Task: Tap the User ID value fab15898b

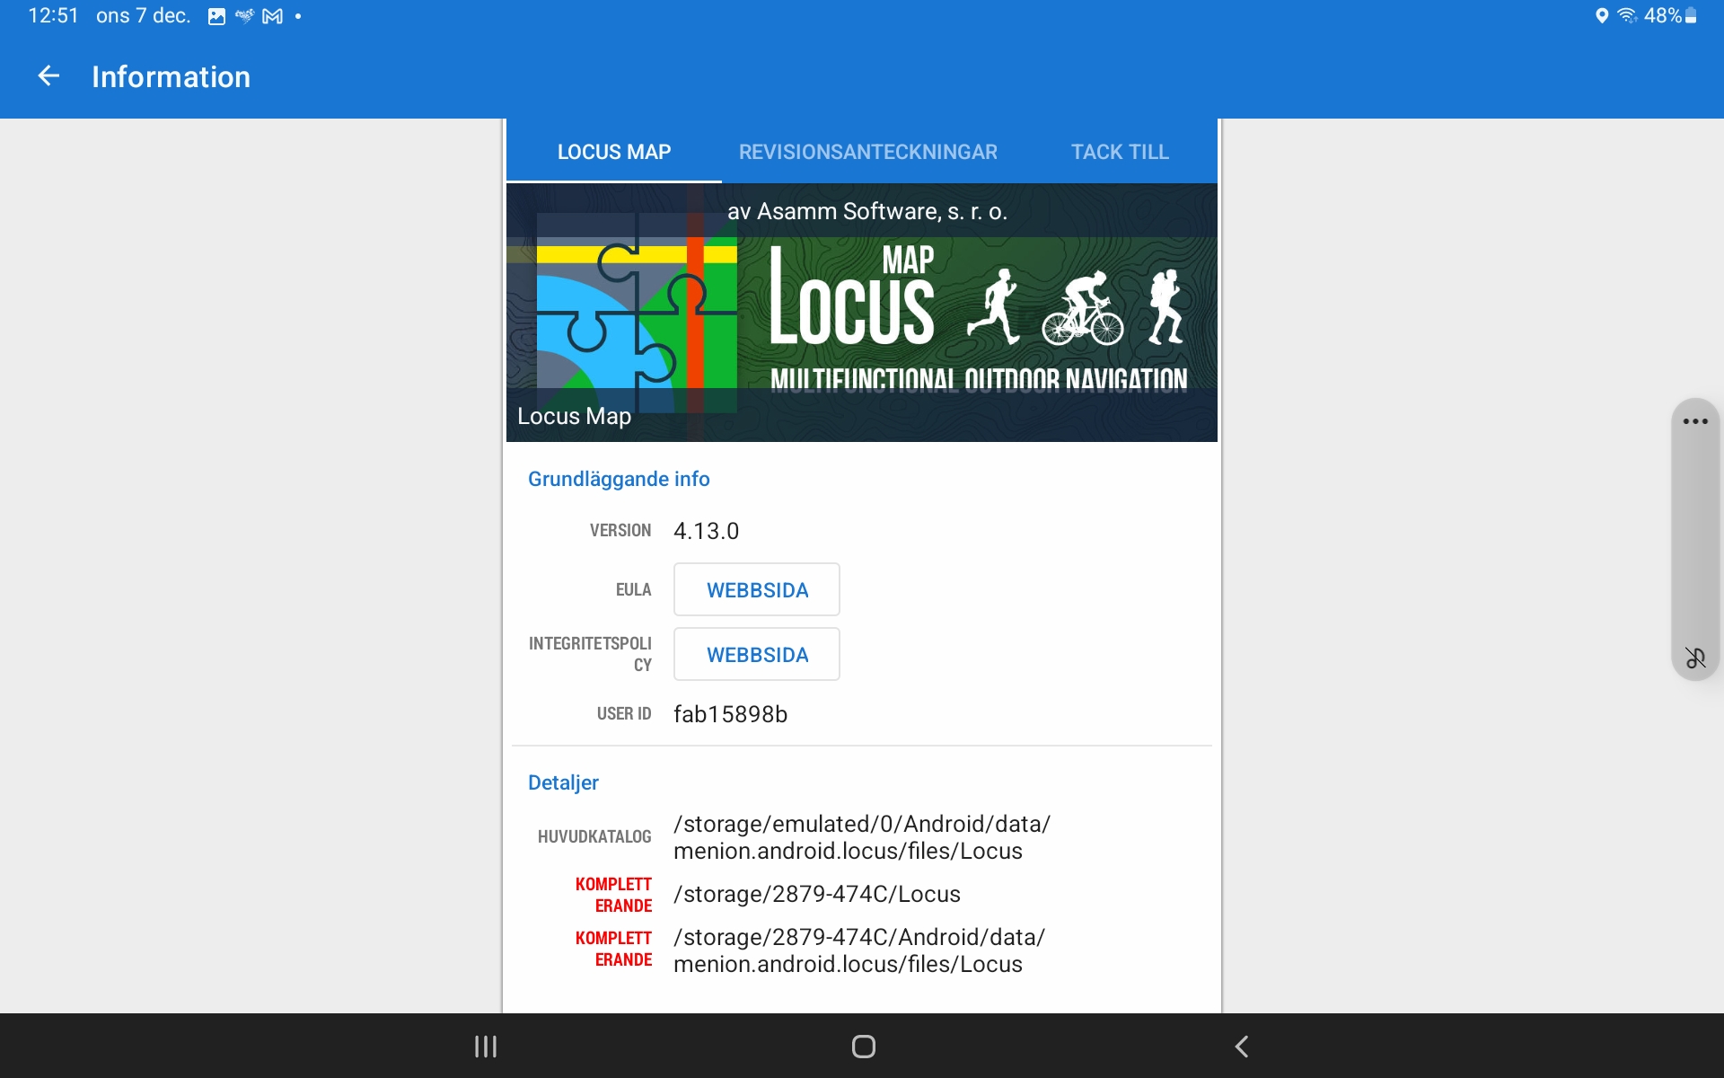Action: (730, 714)
